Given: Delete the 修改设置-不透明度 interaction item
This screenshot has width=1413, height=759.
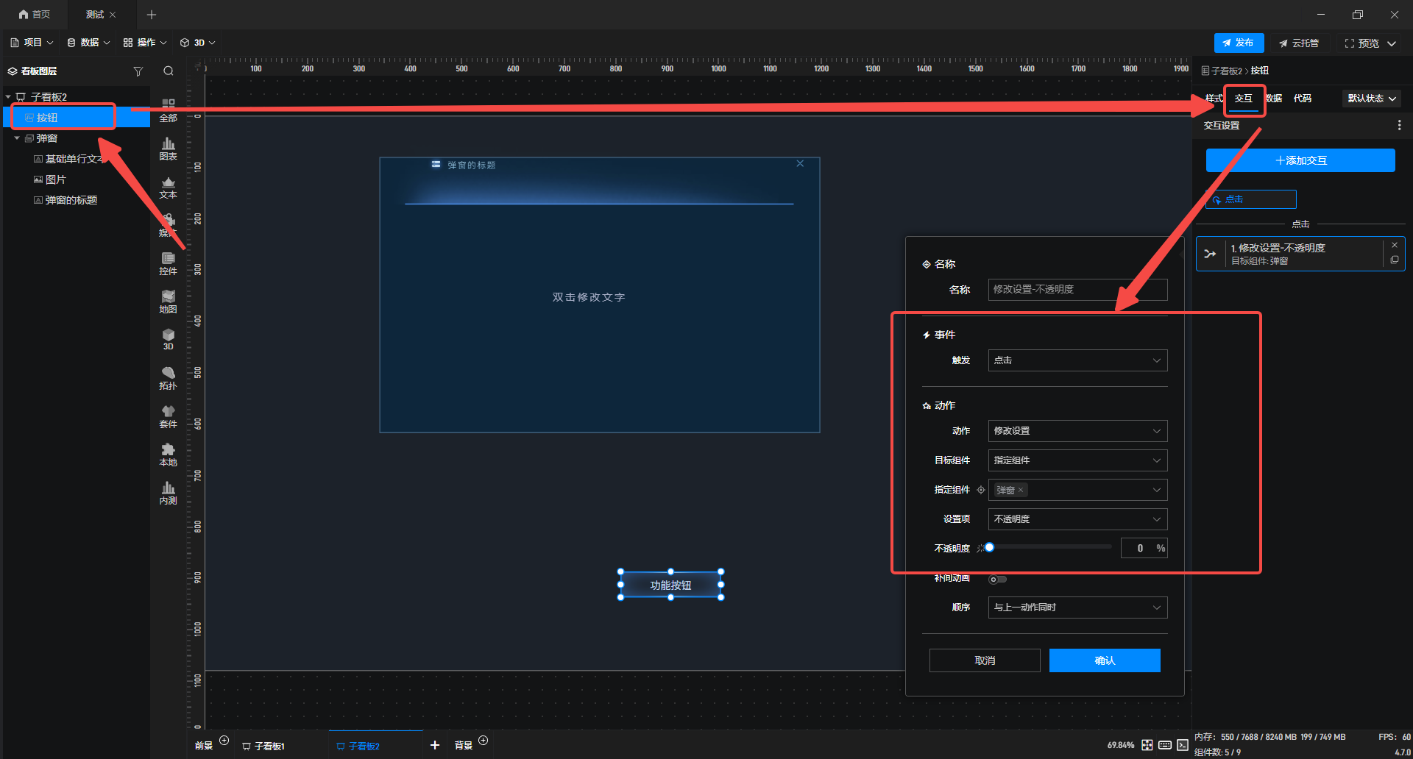Looking at the screenshot, I should [x=1394, y=246].
